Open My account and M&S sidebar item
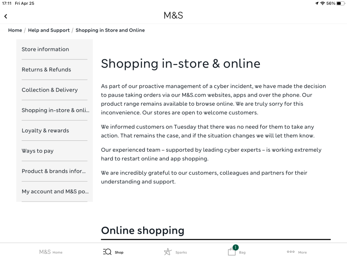 pos(55,192)
